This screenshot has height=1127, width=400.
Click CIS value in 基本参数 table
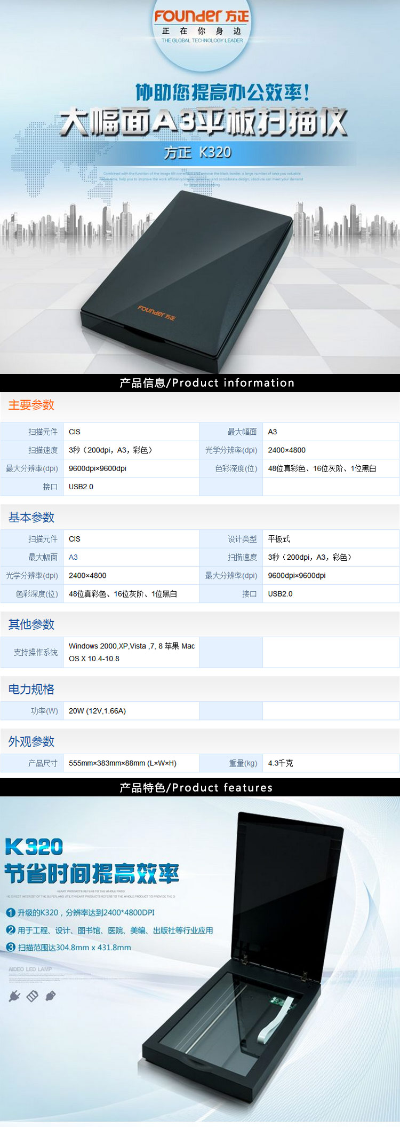[x=75, y=539]
